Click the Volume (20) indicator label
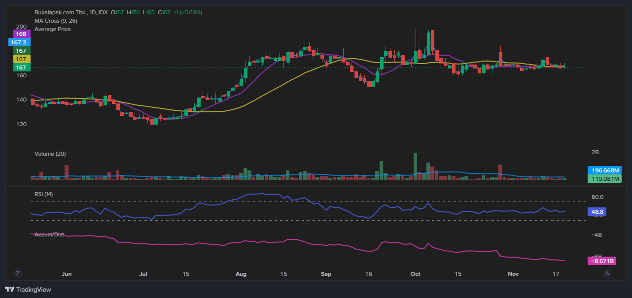The image size is (632, 298). (x=50, y=154)
